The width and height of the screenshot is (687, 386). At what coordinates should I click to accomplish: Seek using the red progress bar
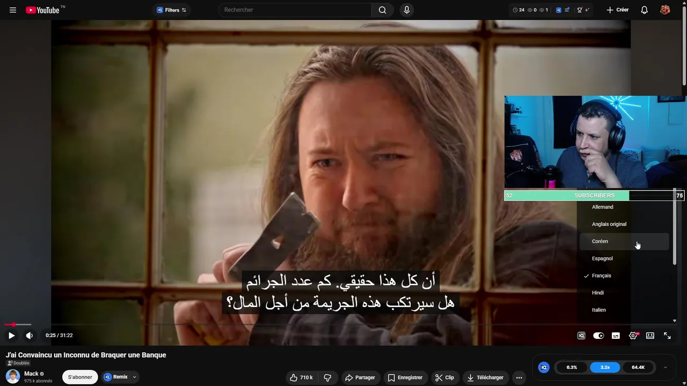[x=18, y=324]
